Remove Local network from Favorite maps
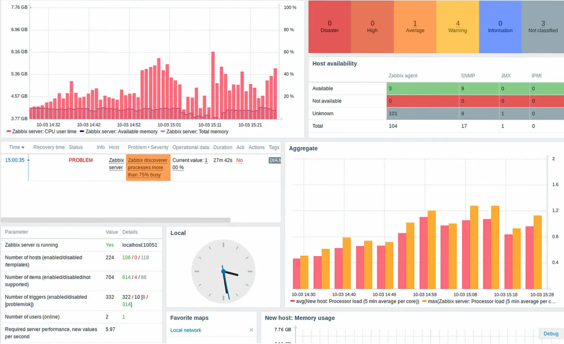The width and height of the screenshot is (564, 344). coord(251,330)
